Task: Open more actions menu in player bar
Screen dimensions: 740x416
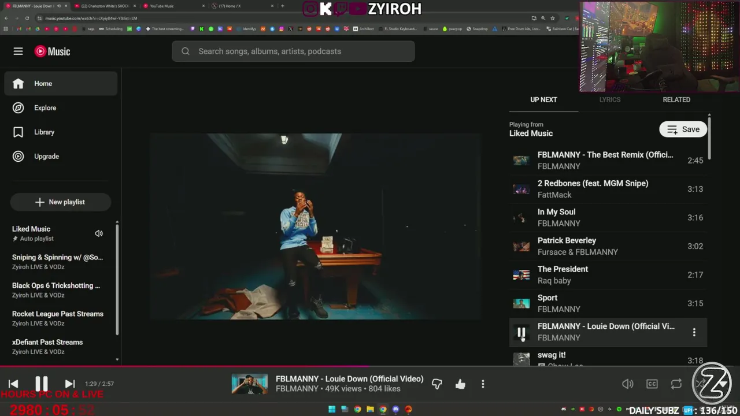Action: [483, 384]
